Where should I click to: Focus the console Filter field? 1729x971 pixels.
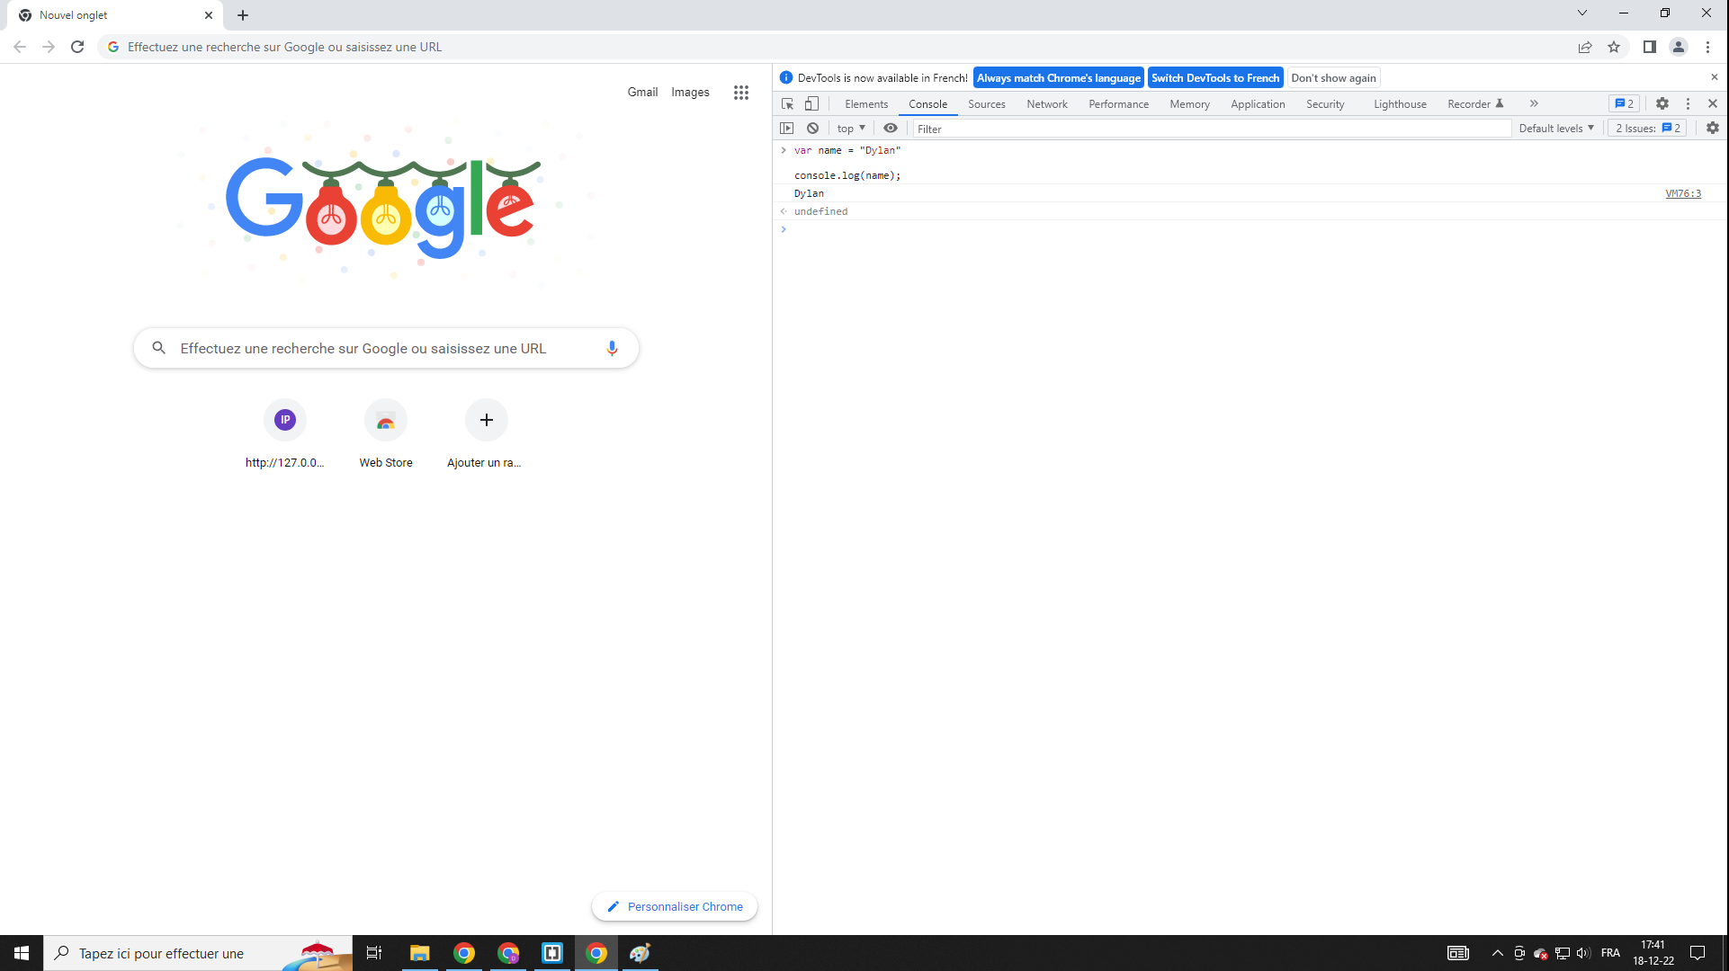tap(1211, 129)
